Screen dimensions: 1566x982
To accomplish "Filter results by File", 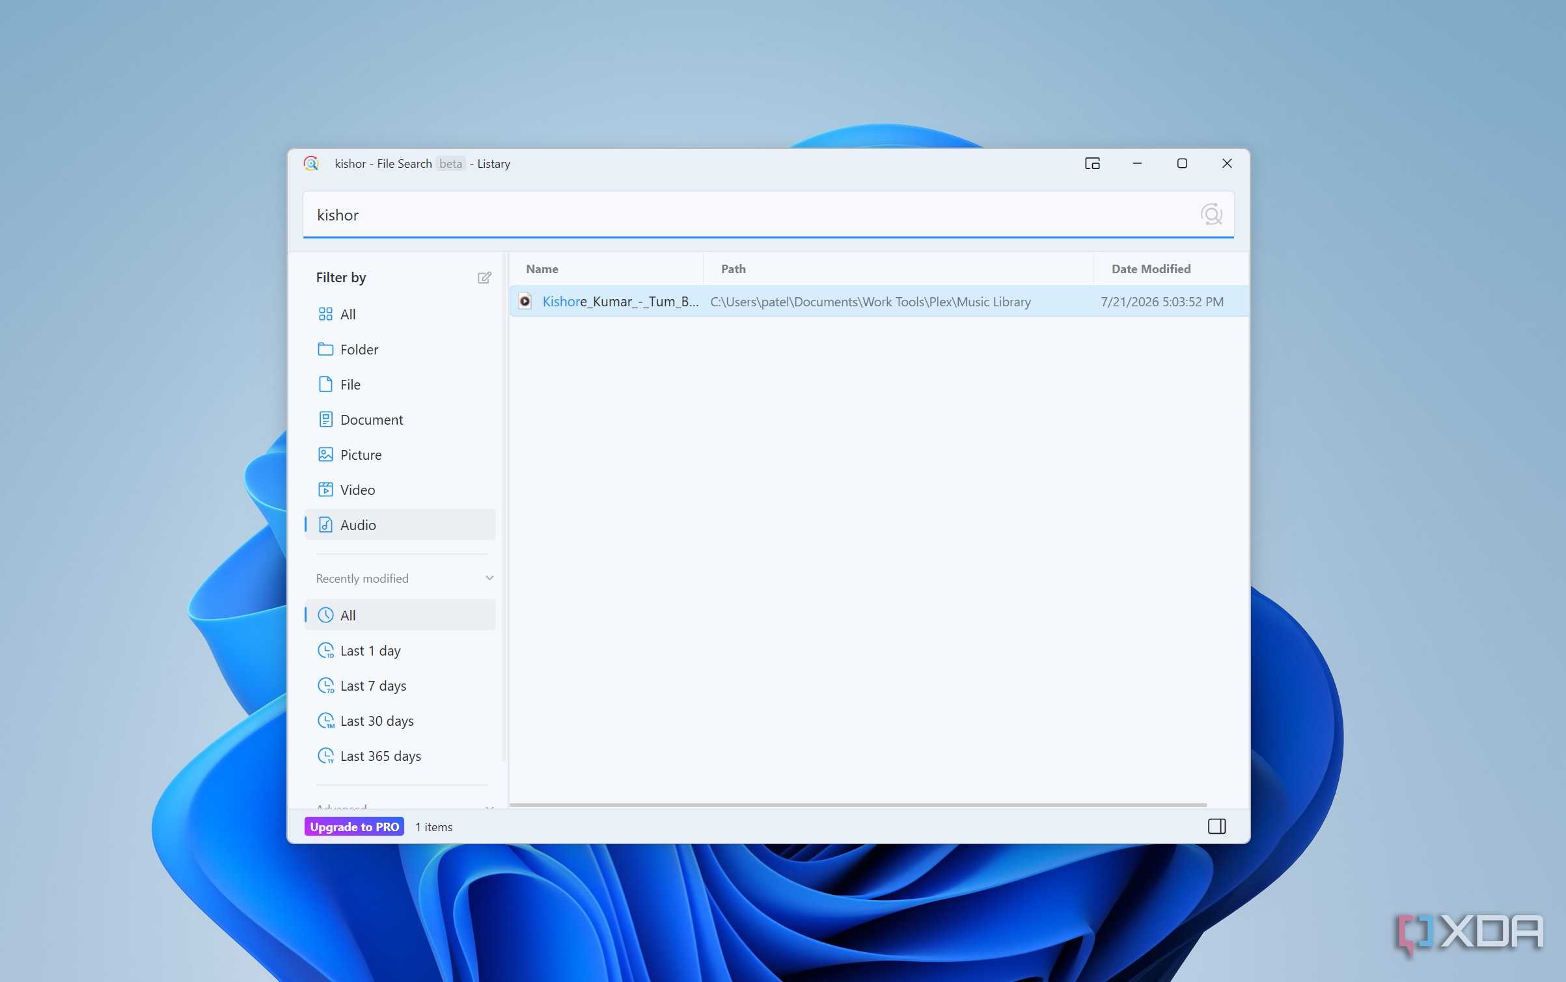I will coord(400,384).
